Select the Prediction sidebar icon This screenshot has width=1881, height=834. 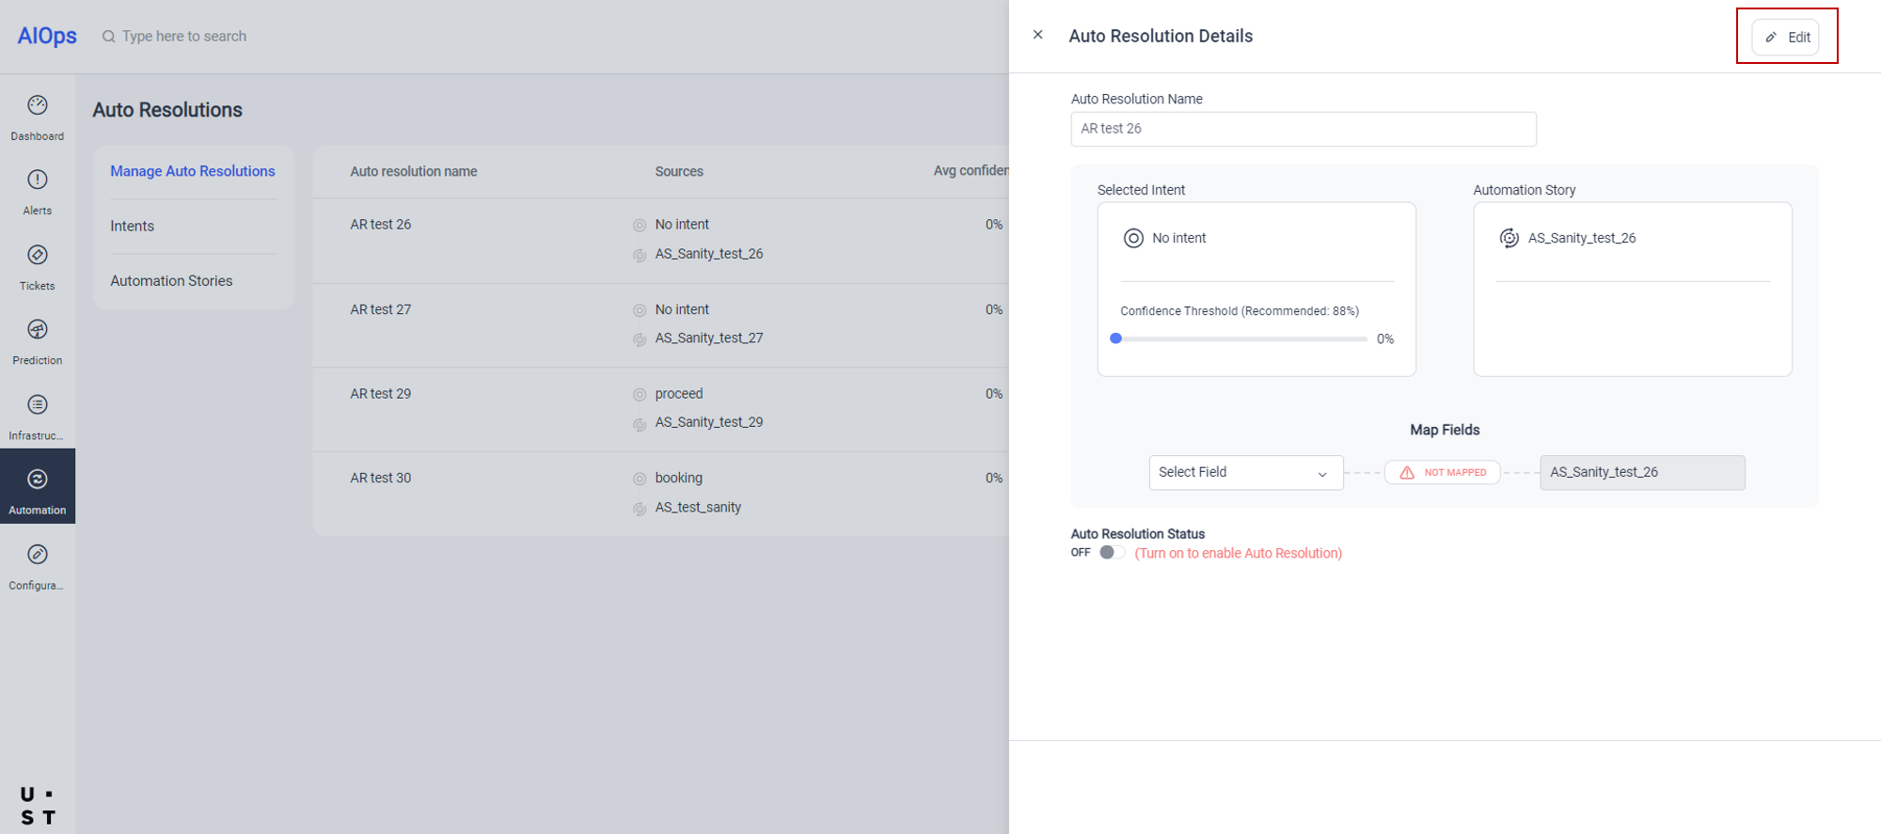(38, 340)
